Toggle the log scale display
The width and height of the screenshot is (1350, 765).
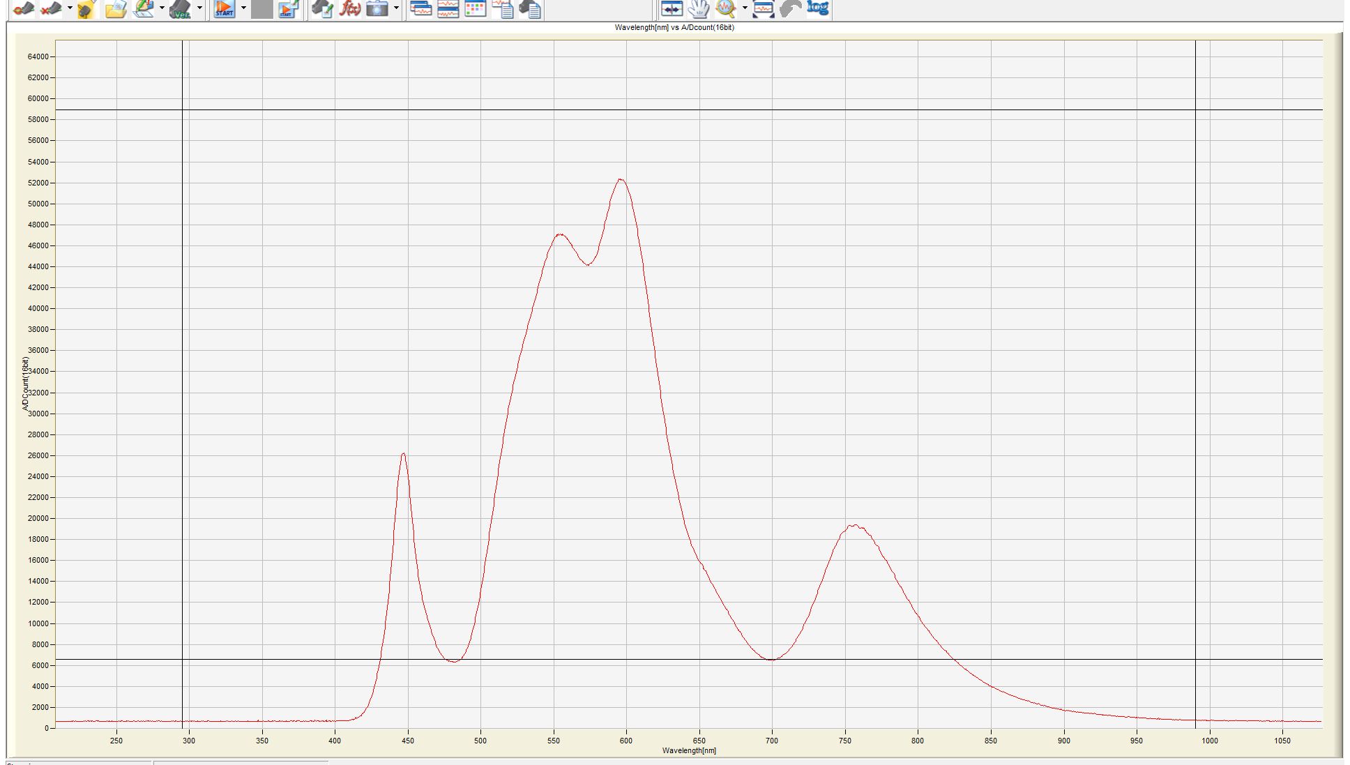[x=817, y=8]
